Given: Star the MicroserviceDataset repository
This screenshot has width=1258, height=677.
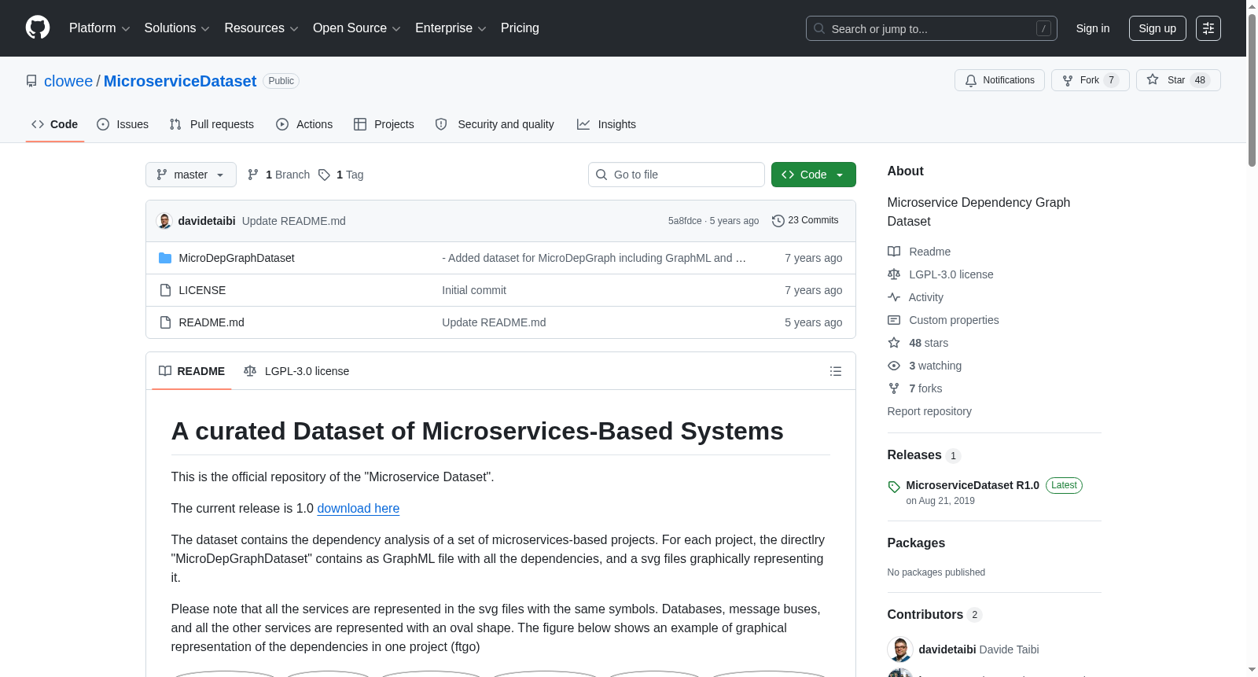Looking at the screenshot, I should click(x=1178, y=80).
